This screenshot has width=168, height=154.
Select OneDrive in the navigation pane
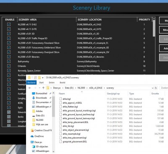click(39, 136)
